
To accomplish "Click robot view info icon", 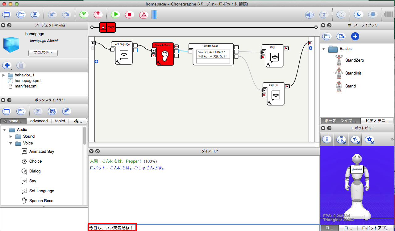I will coord(327,140).
